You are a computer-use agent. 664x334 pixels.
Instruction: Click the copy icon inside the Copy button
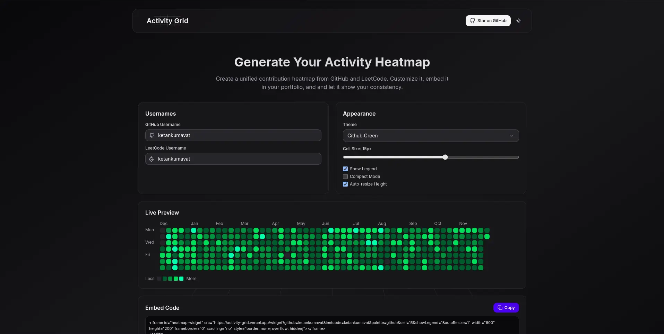point(499,308)
